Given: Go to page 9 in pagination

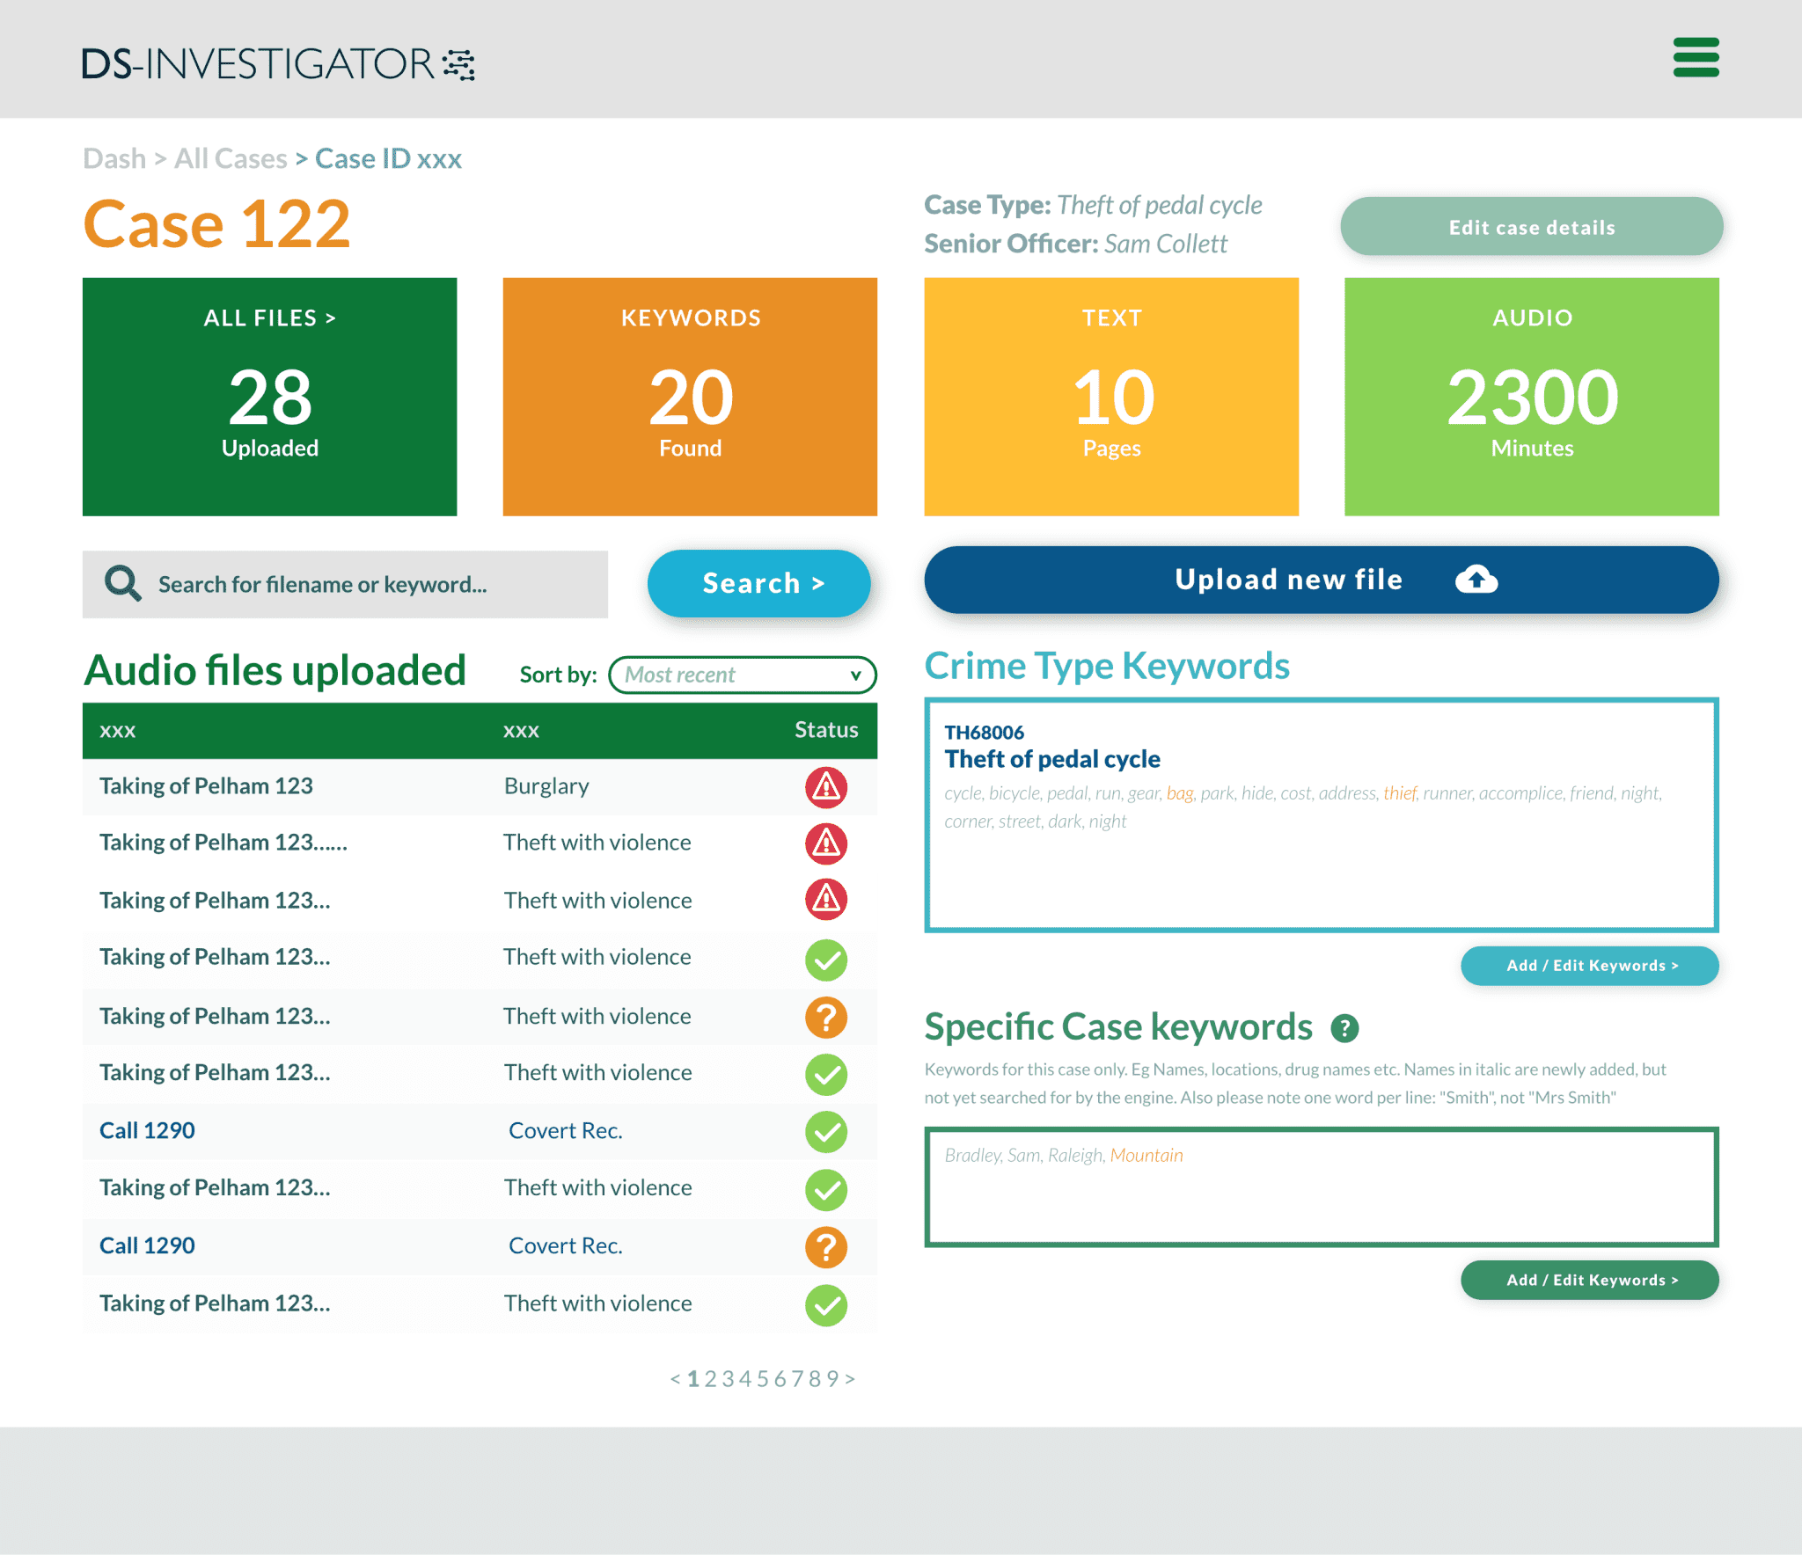Looking at the screenshot, I should pyautogui.click(x=832, y=1379).
